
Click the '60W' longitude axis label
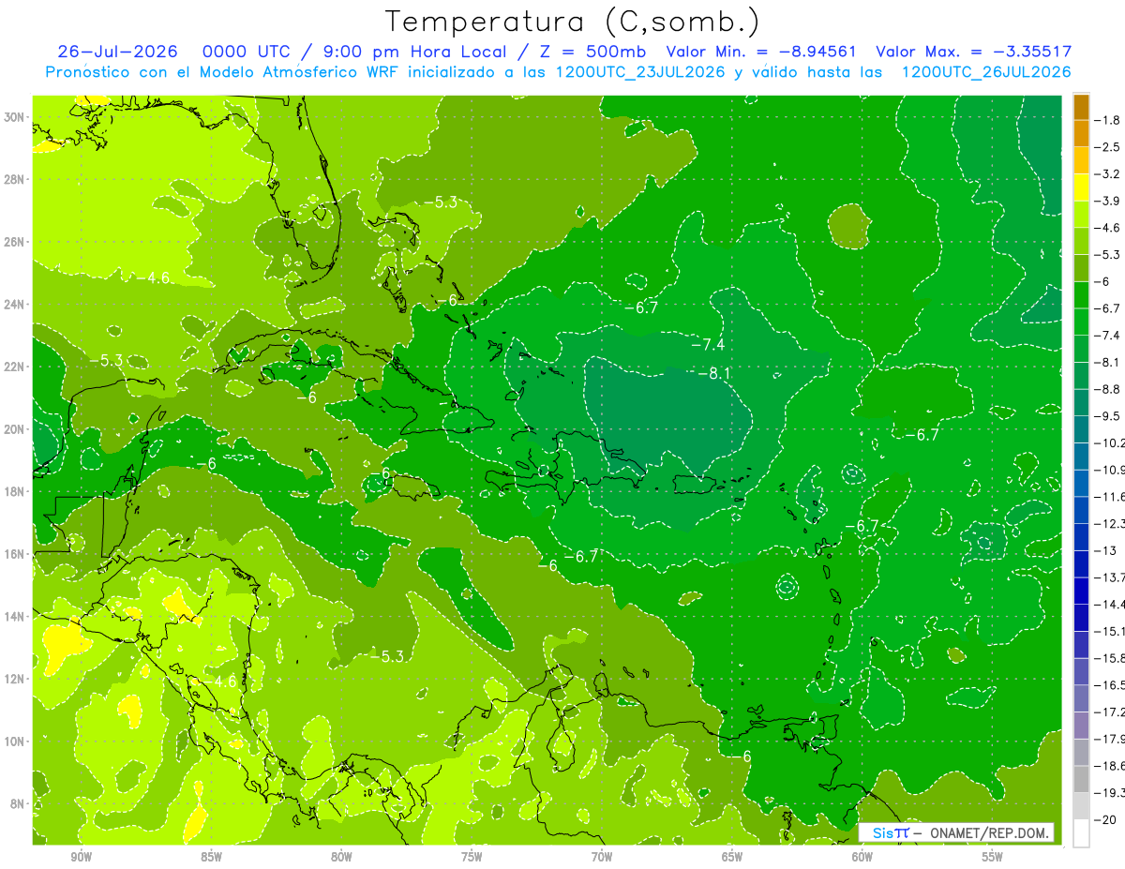tap(862, 856)
